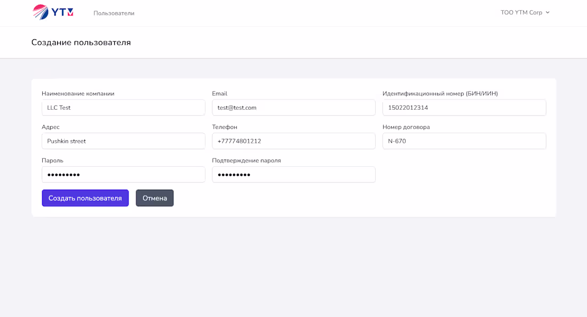Click the Идентификационный номер (БИН/ИИН) field
587x317 pixels.
pyautogui.click(x=464, y=107)
